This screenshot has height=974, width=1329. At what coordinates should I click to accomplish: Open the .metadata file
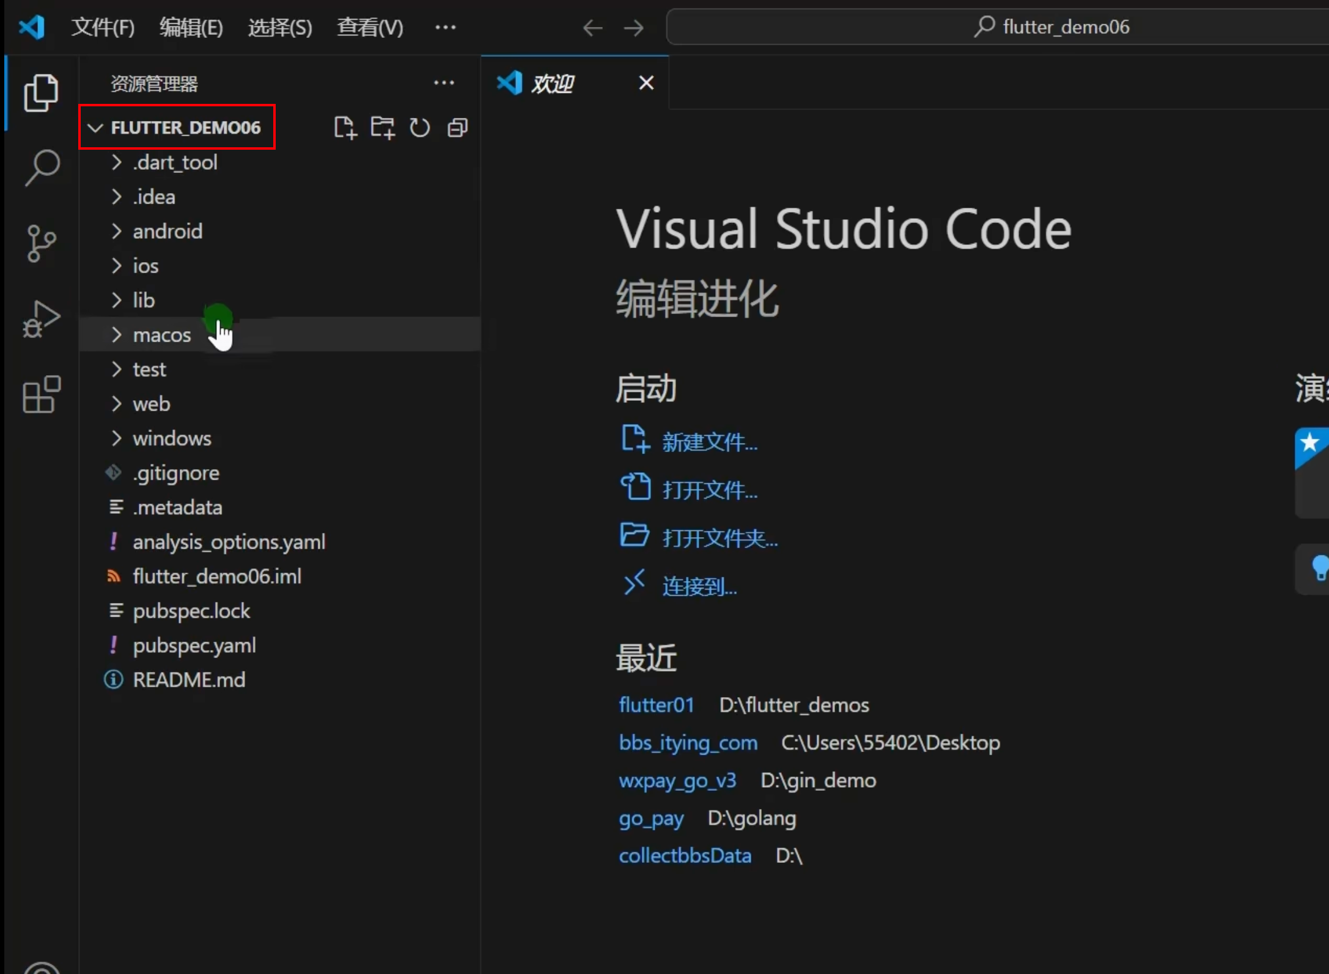tap(280, 508)
